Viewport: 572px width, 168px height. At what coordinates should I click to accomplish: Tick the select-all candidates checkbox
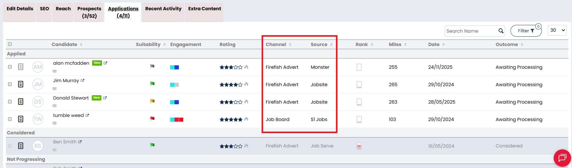click(10, 44)
